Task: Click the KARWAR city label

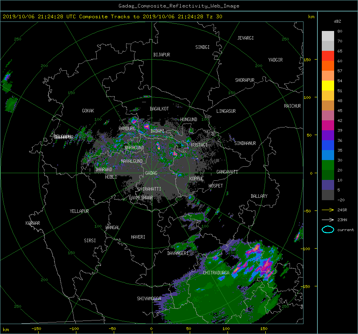Action: coord(33,223)
